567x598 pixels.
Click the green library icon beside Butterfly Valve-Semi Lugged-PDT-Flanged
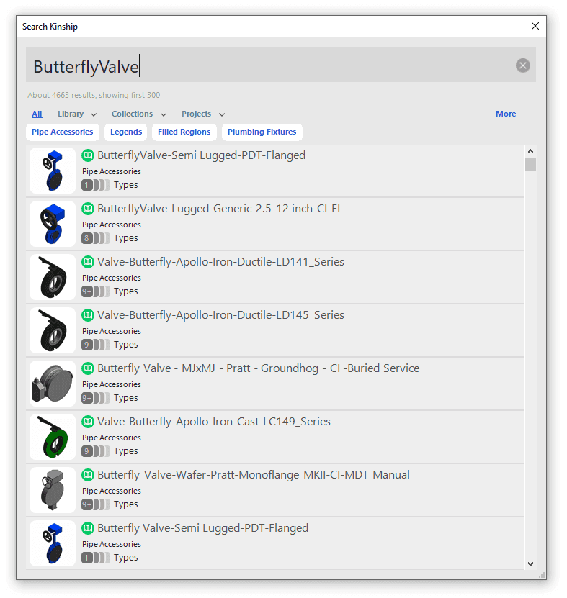pyautogui.click(x=88, y=528)
